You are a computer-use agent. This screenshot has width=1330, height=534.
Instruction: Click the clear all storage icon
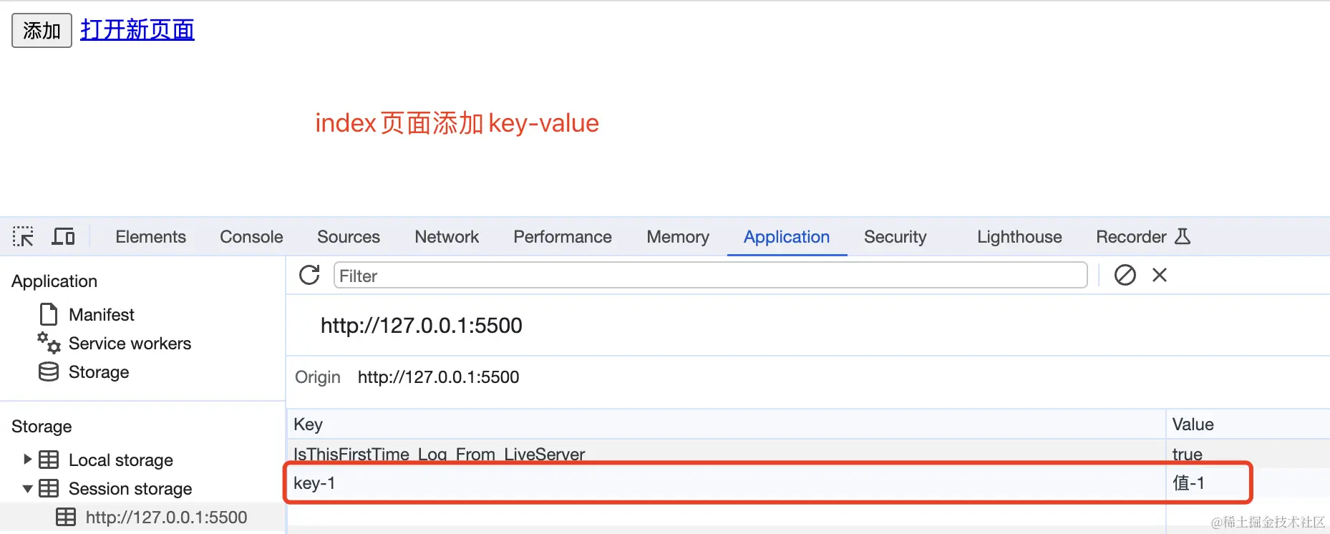pos(1125,275)
